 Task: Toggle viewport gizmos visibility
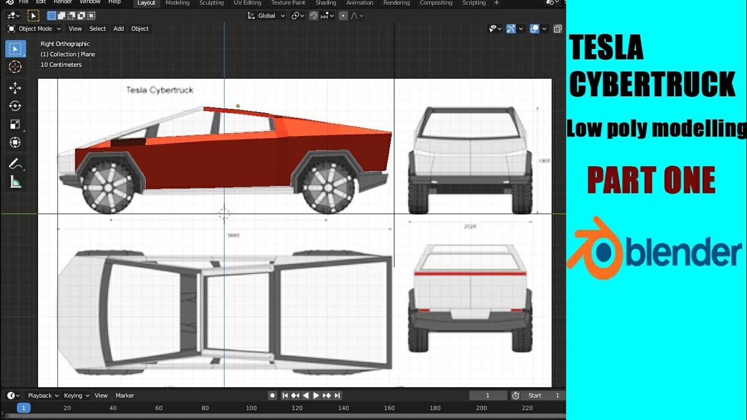coord(511,29)
